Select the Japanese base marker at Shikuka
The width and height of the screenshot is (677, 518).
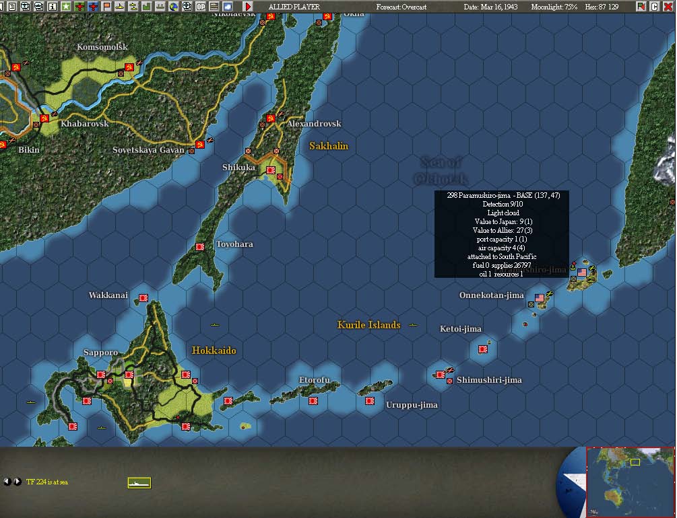pyautogui.click(x=271, y=170)
